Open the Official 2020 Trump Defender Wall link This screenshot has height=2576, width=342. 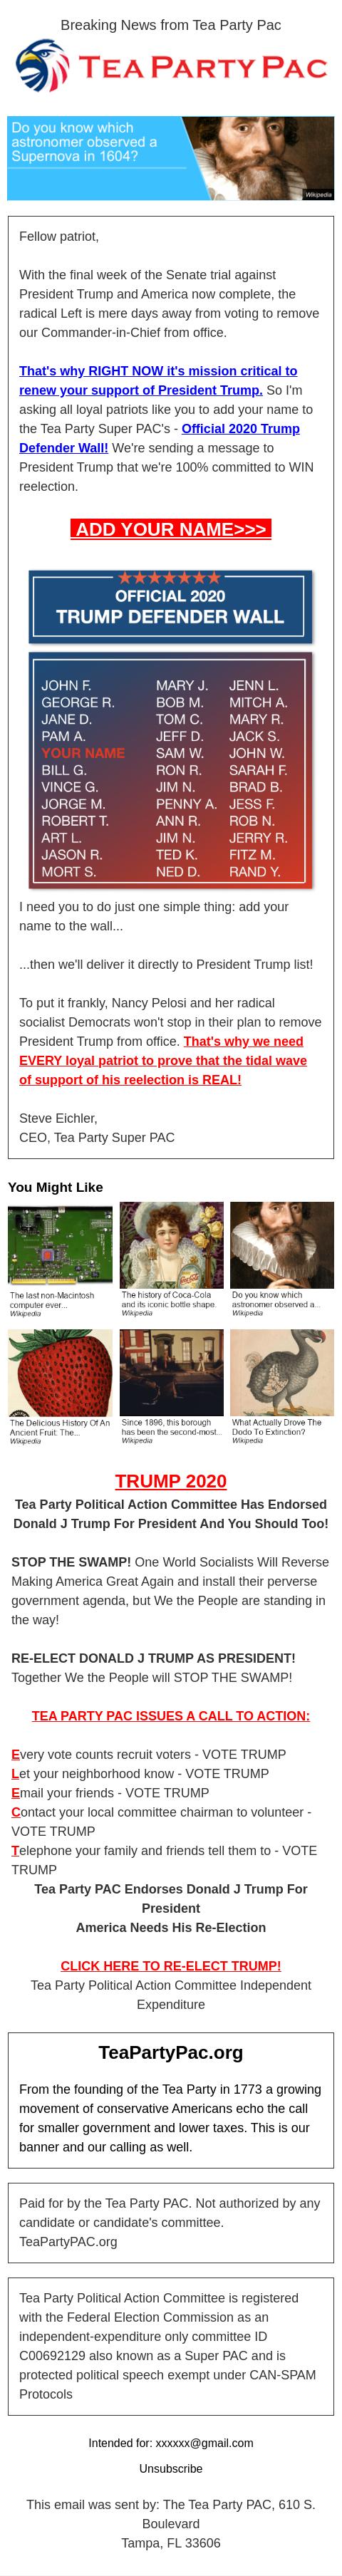(x=159, y=438)
